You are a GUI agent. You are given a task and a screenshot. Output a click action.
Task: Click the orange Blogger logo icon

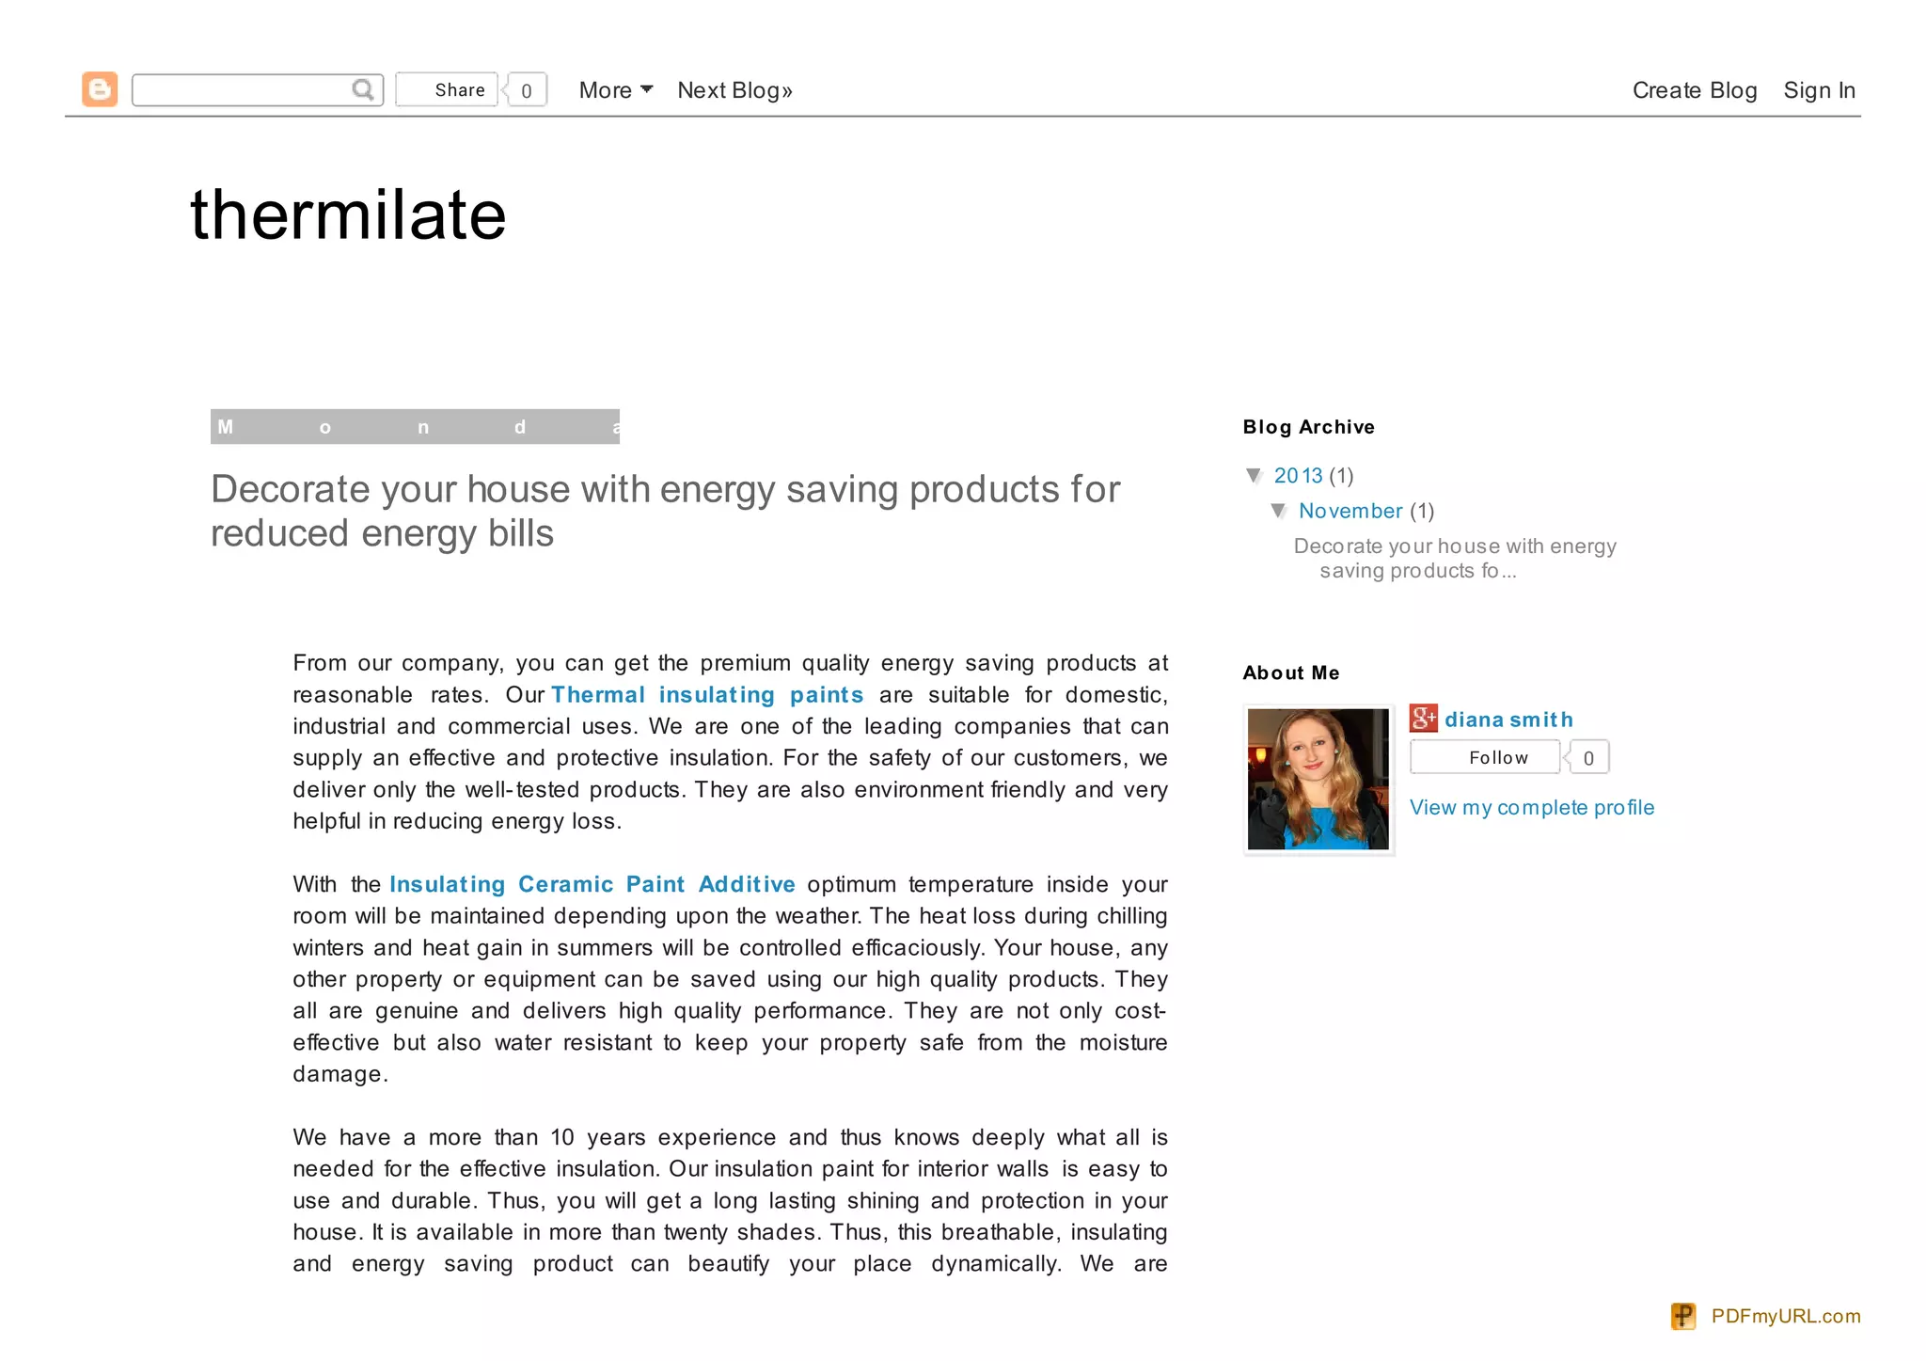click(x=100, y=89)
